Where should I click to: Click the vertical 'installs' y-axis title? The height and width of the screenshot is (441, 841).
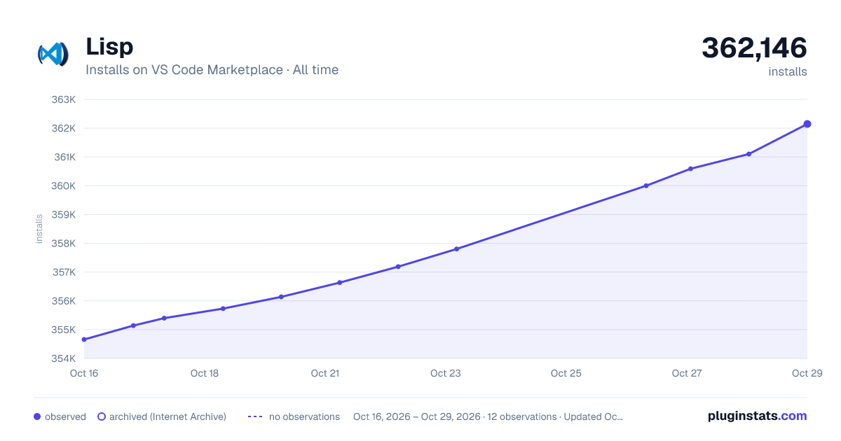click(39, 229)
